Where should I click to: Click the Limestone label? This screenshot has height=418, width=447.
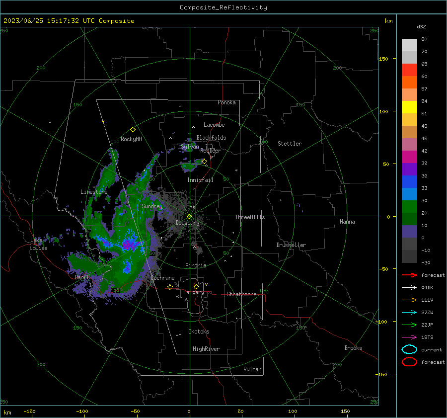coord(94,192)
